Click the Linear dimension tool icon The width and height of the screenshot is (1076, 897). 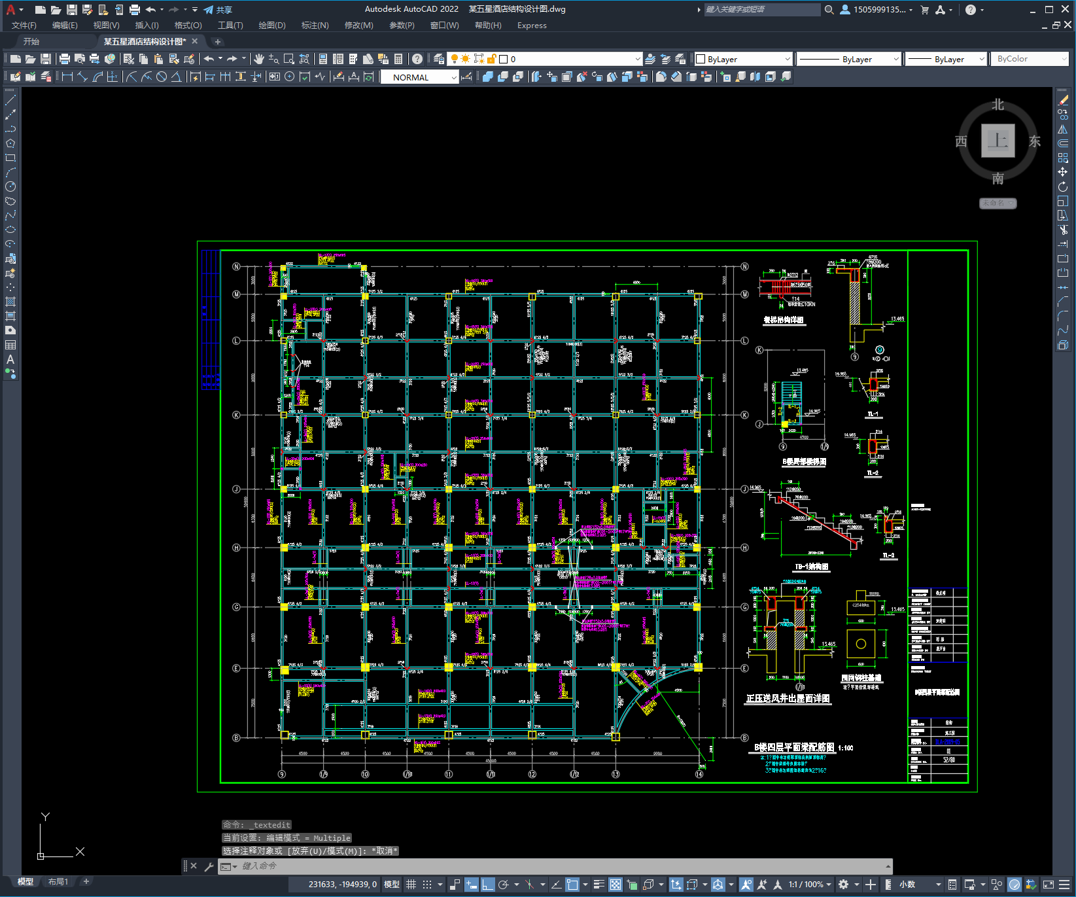pyautogui.click(x=67, y=77)
